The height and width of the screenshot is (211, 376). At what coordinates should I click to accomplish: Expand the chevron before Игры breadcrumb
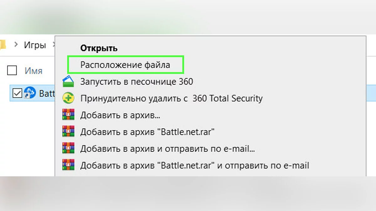coord(16,45)
